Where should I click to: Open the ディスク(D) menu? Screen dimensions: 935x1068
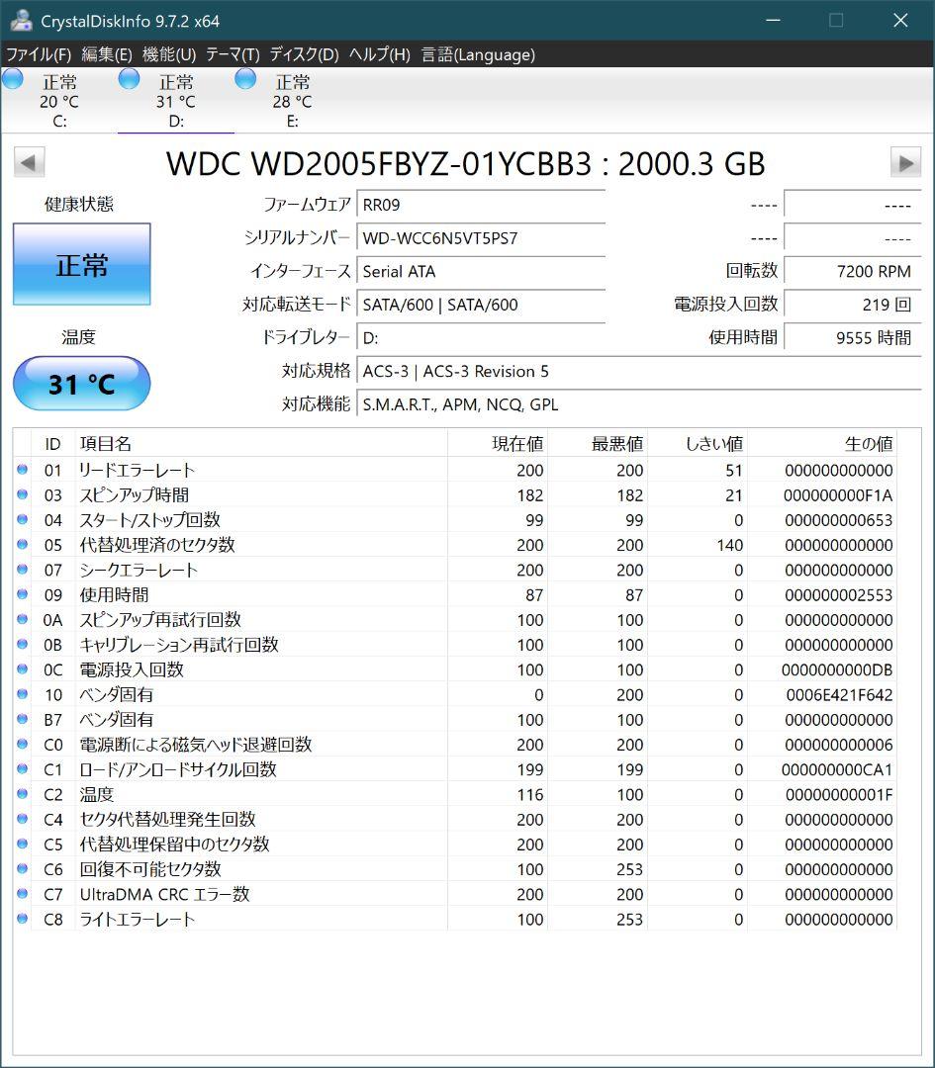click(x=304, y=54)
